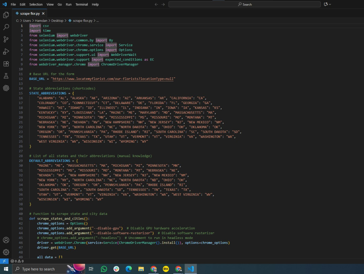Screen dimensions: 364x274
Task: Click the Hamdan breadcrumb segment
Action: point(41,21)
